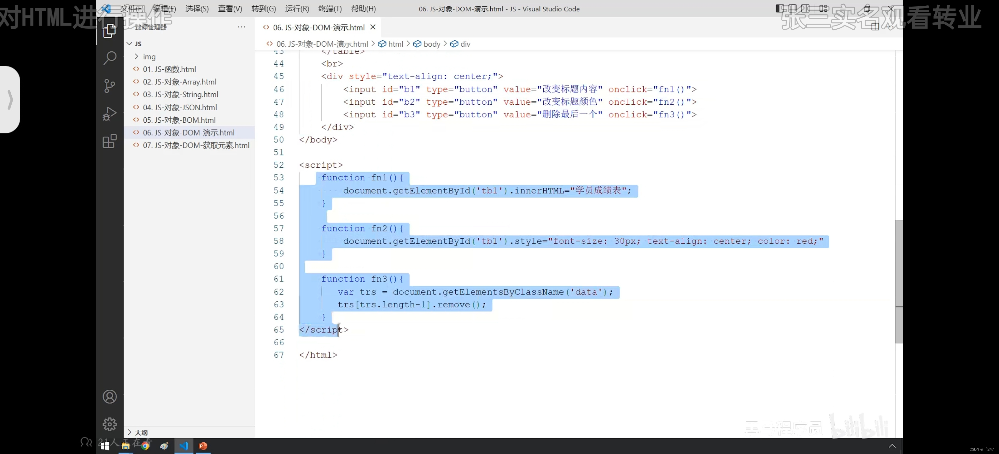This screenshot has width=999, height=454.
Task: Click the editor vertical scrollbar thumb
Action: (899, 282)
